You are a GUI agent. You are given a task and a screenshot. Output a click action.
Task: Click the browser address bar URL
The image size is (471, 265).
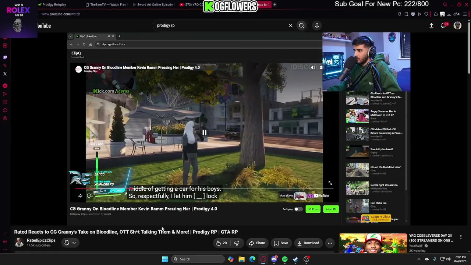61,14
